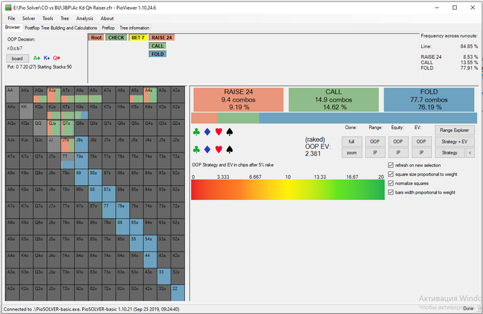Click the Clone full button
The image size is (483, 314).
point(351,141)
